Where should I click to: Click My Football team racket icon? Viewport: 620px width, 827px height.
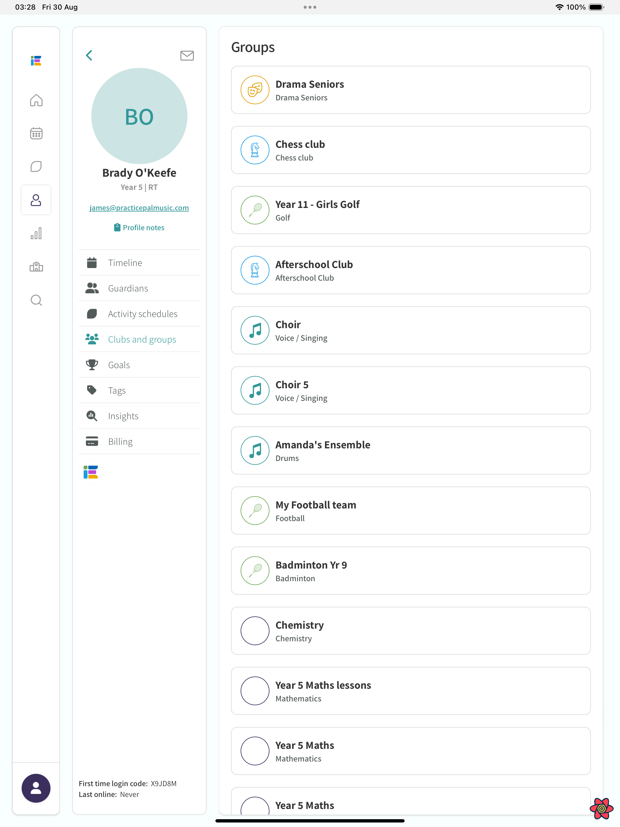(255, 511)
